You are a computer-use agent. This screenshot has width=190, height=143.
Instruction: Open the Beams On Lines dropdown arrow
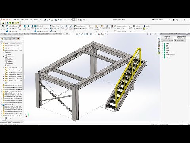[3, 31]
